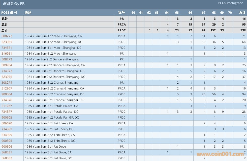
Task: Open PCGS number 523981 link
Action: click(x=7, y=42)
